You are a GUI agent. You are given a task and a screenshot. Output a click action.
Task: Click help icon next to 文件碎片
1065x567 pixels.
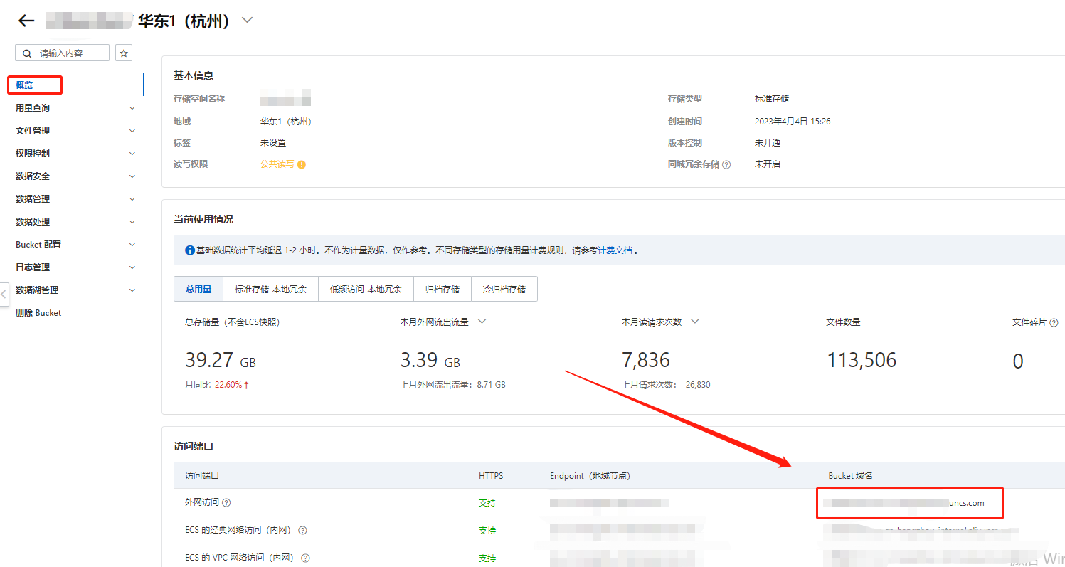1053,322
